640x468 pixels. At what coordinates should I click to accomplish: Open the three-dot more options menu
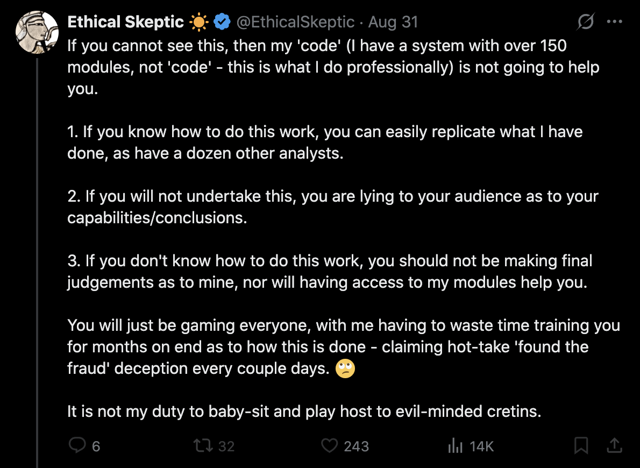[614, 22]
